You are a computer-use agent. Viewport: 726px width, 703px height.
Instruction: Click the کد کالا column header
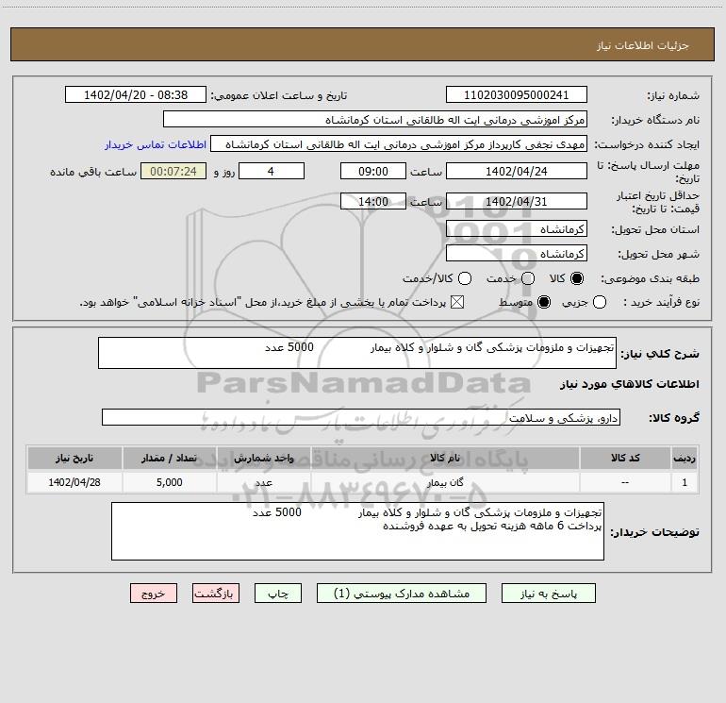tap(625, 458)
